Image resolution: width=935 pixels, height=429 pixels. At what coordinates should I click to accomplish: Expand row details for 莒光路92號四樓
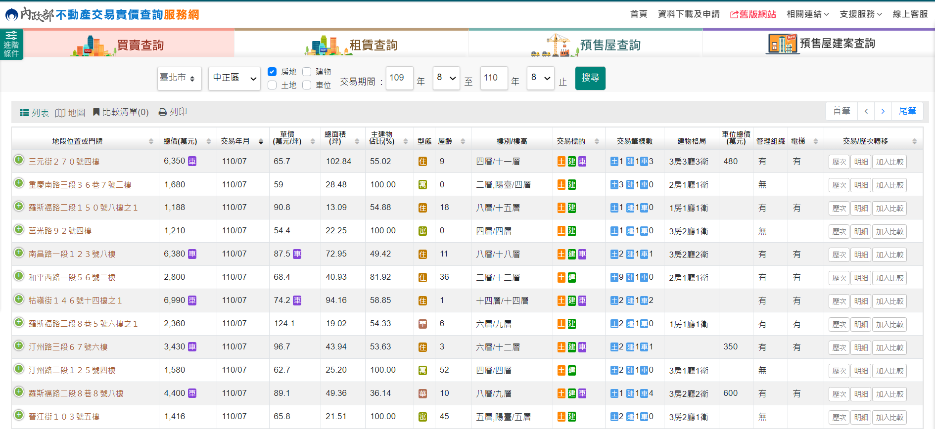click(19, 229)
